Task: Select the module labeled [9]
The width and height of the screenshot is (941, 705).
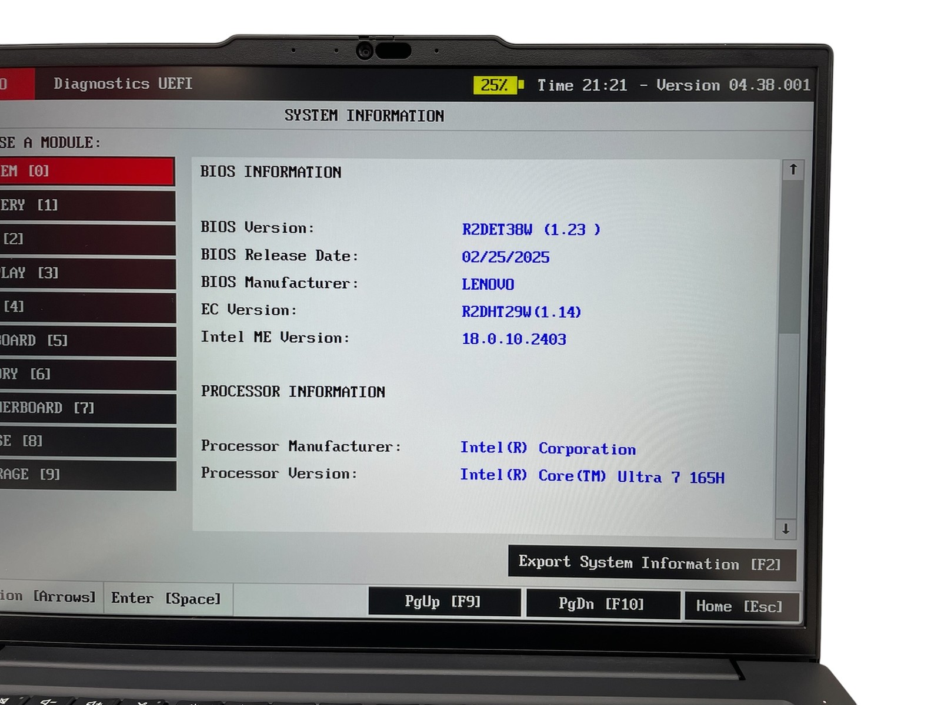Action: pos(87,475)
